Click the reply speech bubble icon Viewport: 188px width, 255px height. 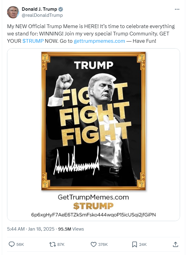12,244
